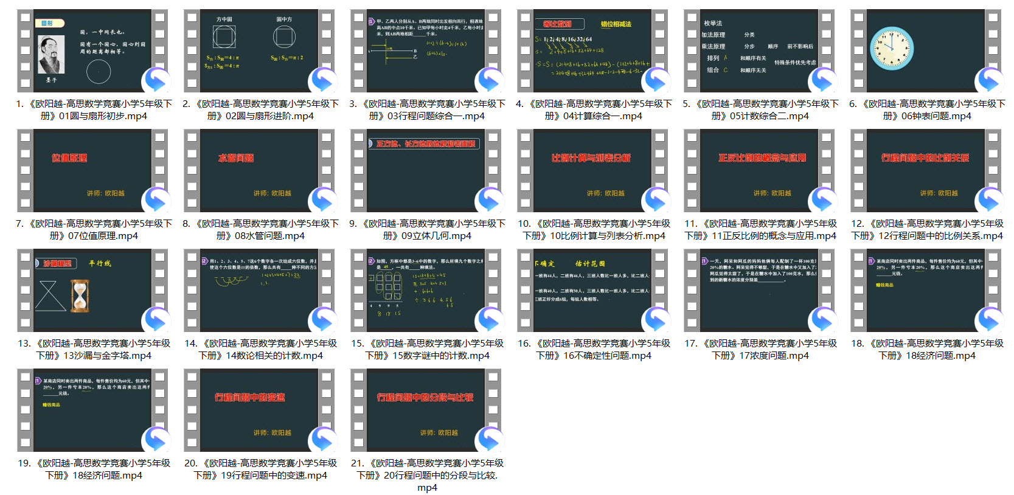Select file name 06钟表问题.mp4

click(x=927, y=110)
